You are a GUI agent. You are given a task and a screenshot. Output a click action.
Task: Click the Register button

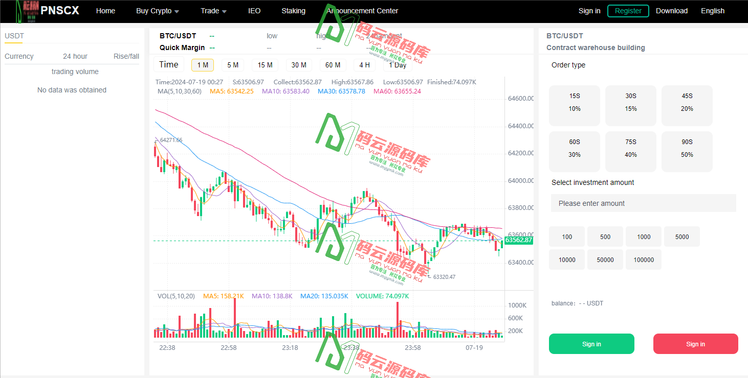click(x=628, y=11)
